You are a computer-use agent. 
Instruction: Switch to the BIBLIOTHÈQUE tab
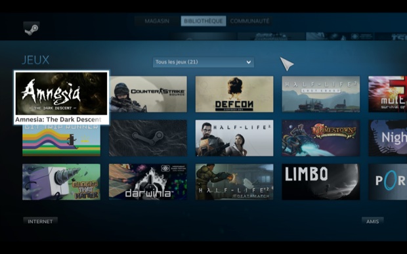pos(203,21)
